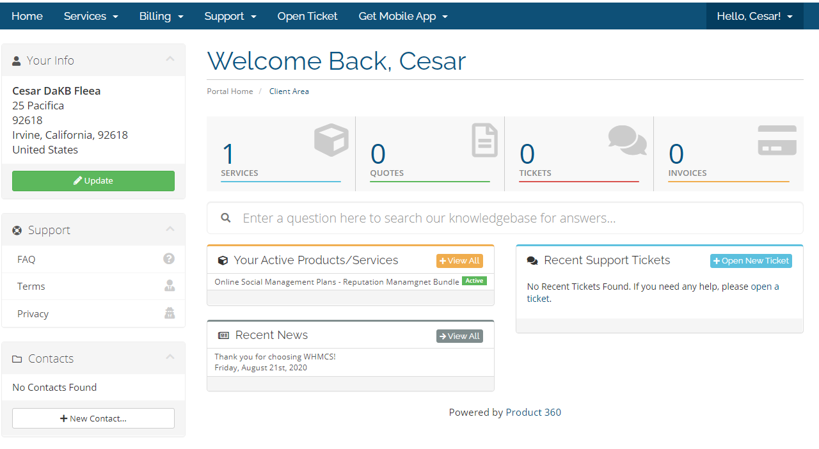The height and width of the screenshot is (449, 819).
Task: Click the Friday, August 21st, 2020 date
Action: (x=261, y=368)
